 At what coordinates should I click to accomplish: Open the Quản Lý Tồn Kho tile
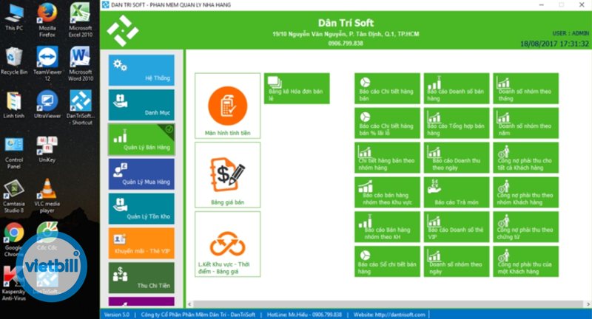pos(141,209)
